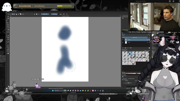
Task: Toggle wrap around mode icon
Action: [x=67, y=14]
